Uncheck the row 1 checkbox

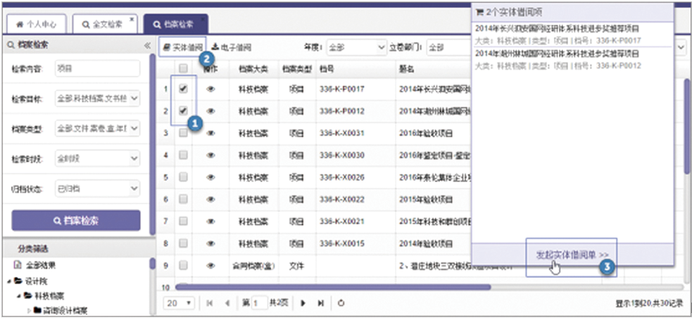183,90
